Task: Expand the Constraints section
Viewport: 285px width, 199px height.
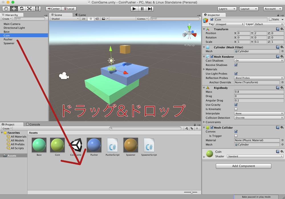Action: [x=204, y=122]
